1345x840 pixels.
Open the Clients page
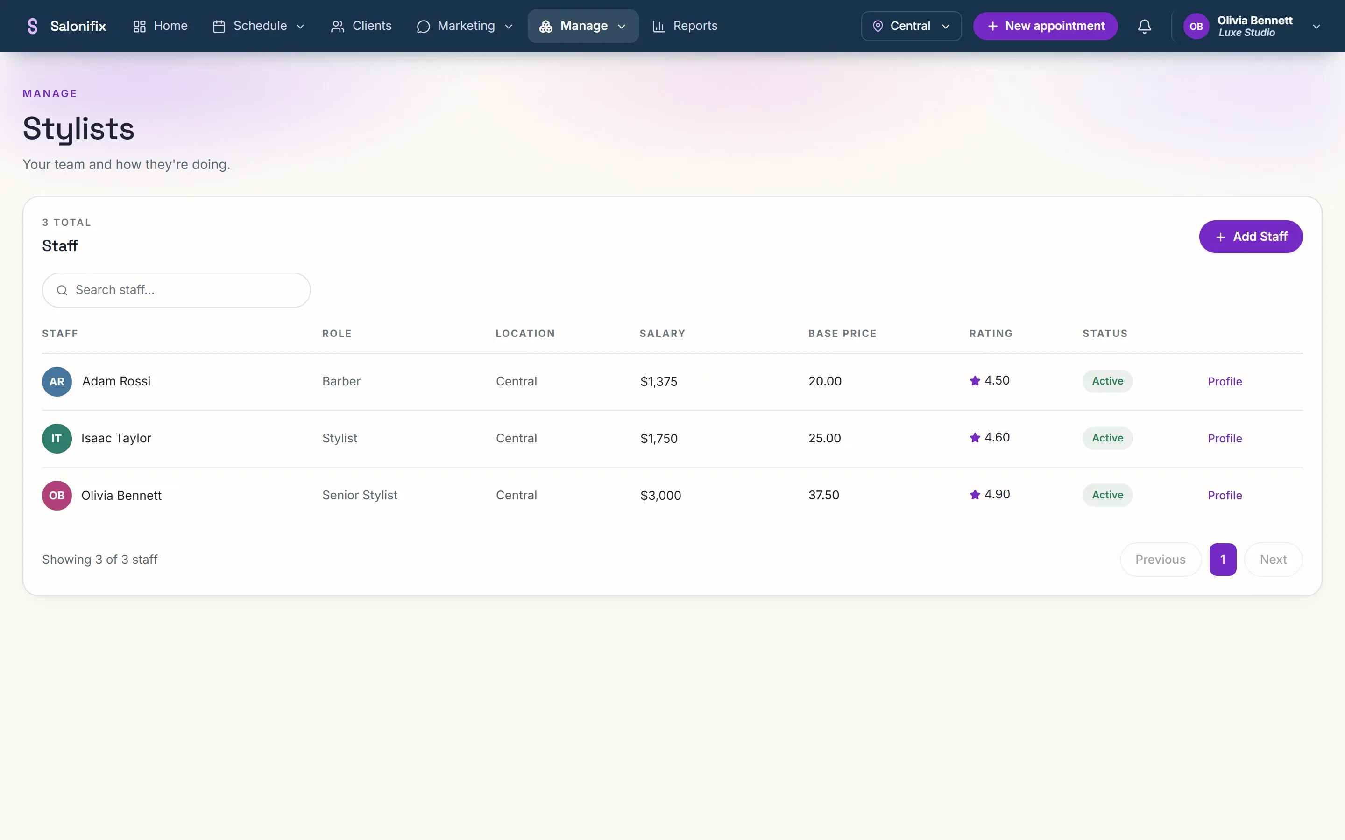click(x=361, y=26)
